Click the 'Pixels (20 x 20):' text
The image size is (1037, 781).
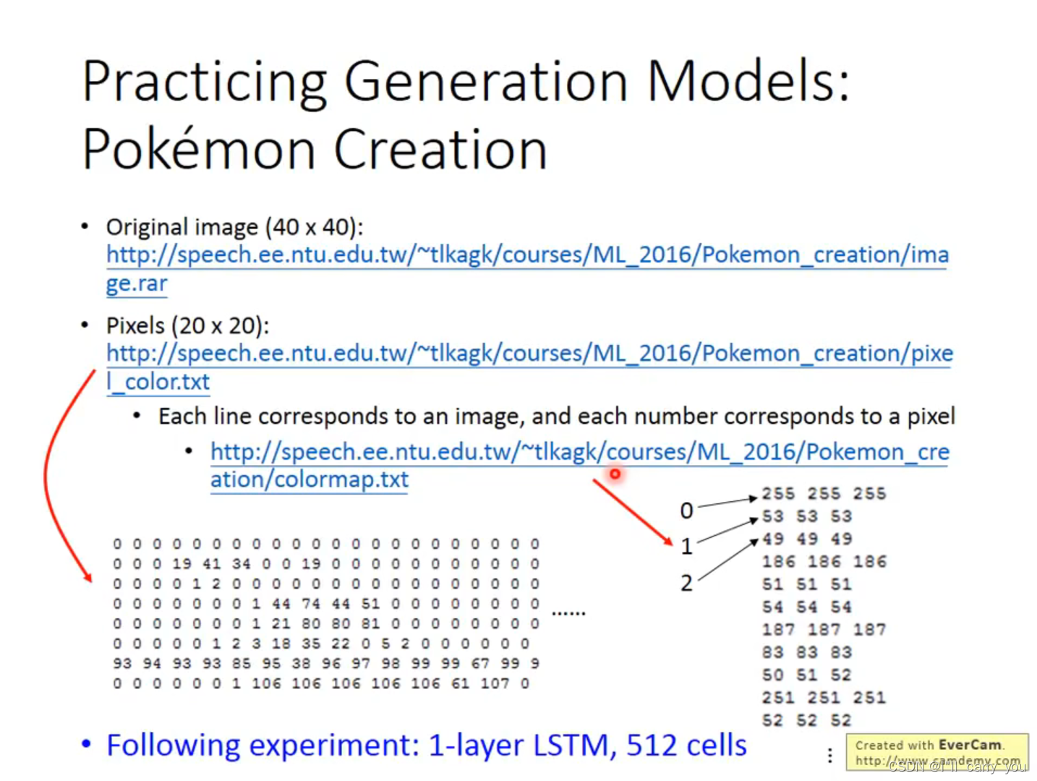tap(187, 325)
